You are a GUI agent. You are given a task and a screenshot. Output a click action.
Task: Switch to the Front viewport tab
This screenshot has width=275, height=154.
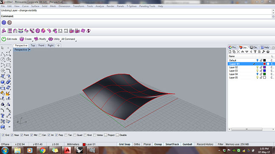tap(42, 45)
